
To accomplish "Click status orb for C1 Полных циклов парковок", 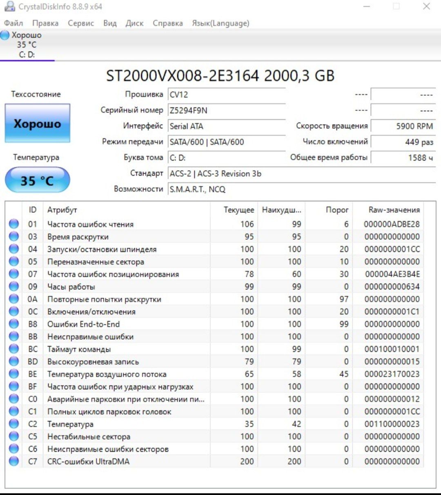I will 14,411.
